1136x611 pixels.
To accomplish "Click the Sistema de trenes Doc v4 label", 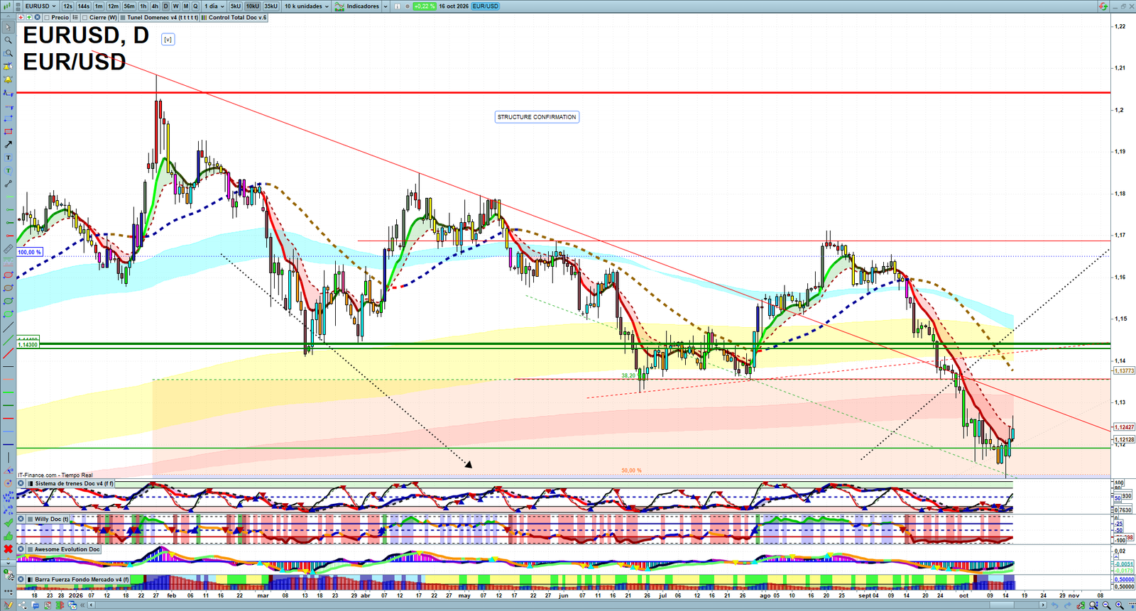I will click(75, 484).
